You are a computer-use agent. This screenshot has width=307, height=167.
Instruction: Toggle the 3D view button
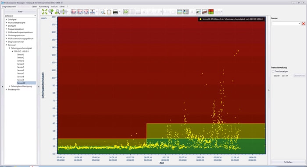pos(126,12)
